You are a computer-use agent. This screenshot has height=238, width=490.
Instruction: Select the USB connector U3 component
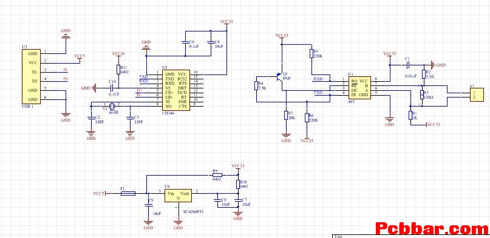pos(31,76)
